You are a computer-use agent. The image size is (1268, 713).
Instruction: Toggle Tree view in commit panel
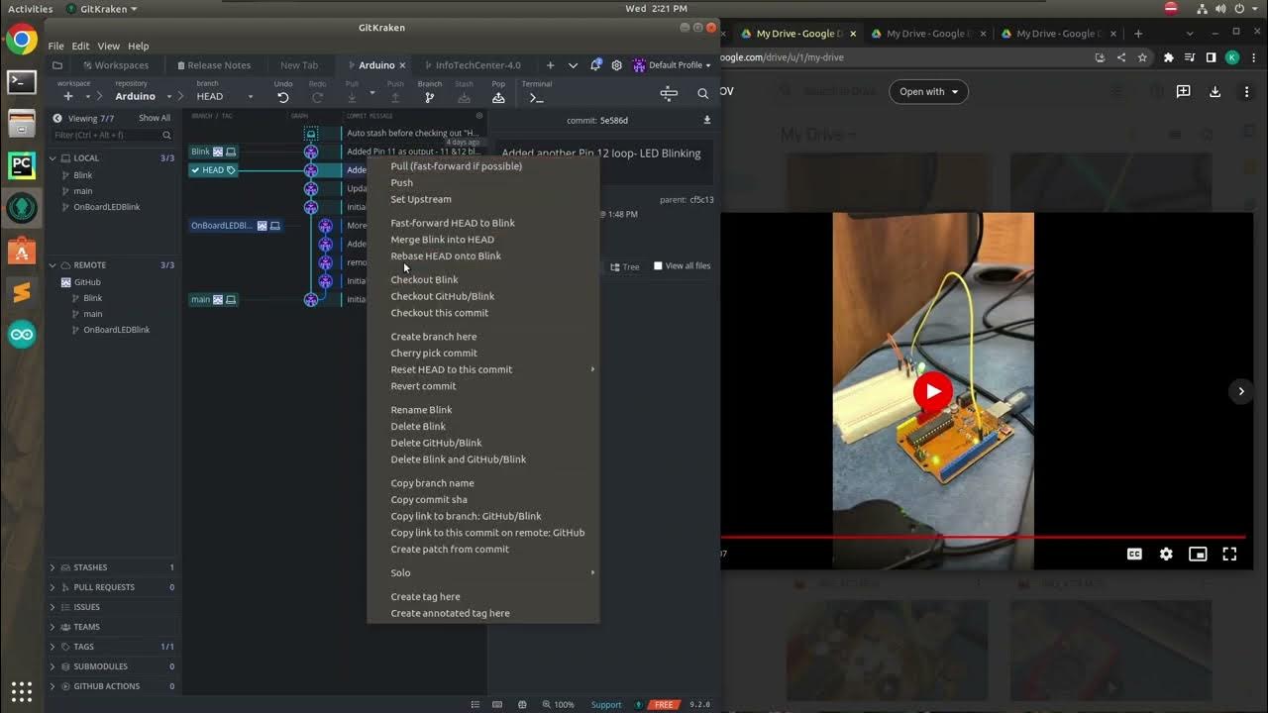point(625,266)
